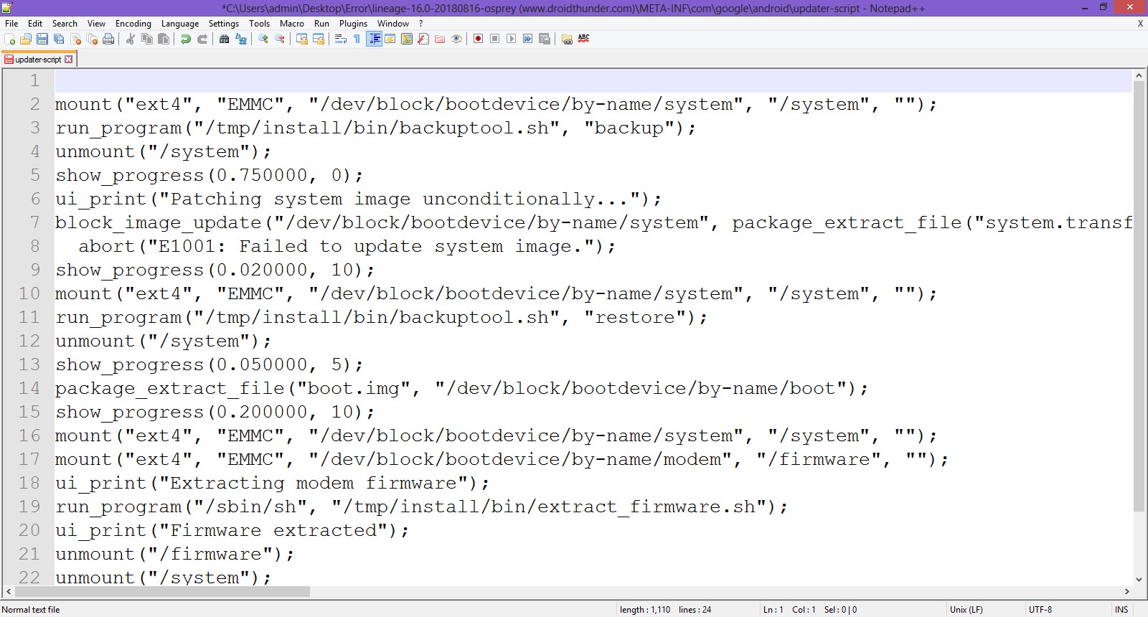Play back the recorded macro
The width and height of the screenshot is (1148, 617).
[x=512, y=39]
